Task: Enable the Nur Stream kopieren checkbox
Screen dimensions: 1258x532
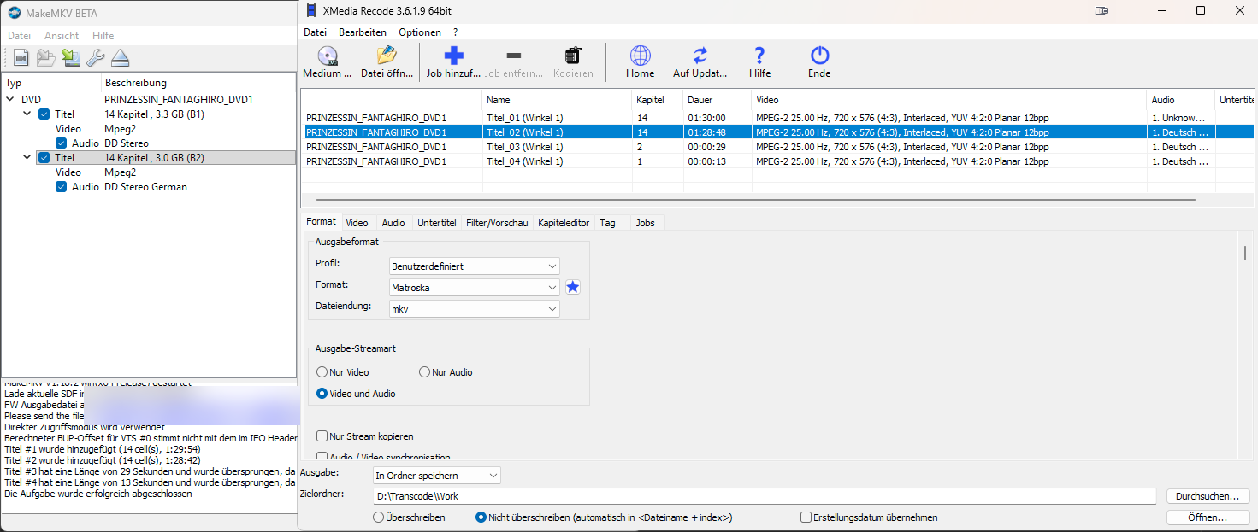Action: [x=322, y=436]
